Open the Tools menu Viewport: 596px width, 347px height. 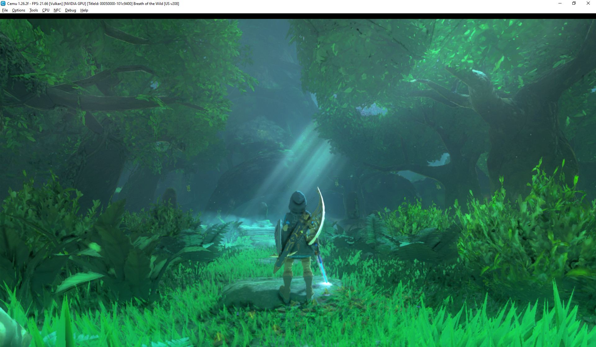34,10
